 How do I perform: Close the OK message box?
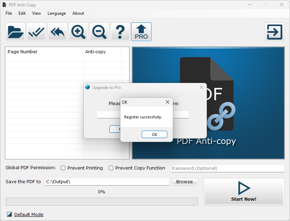click(168, 102)
